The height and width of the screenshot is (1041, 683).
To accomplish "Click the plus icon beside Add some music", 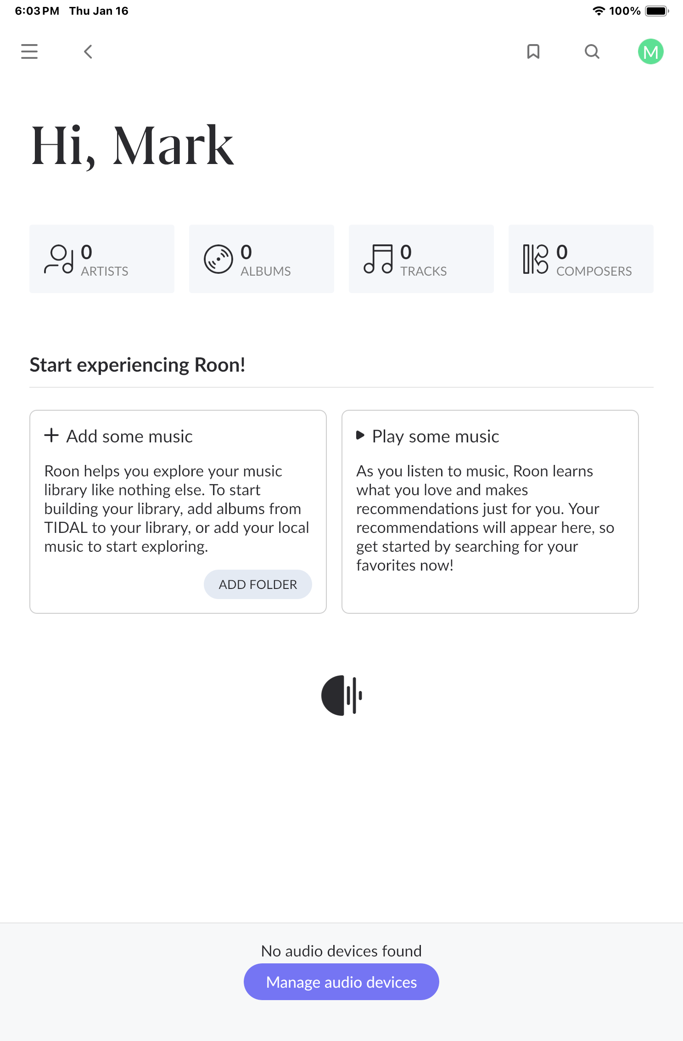I will click(x=51, y=435).
